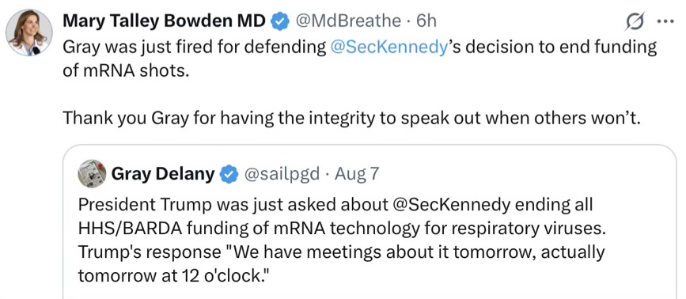Click verified badge beside Gray Delany
This screenshot has width=686, height=299.
coord(228,174)
